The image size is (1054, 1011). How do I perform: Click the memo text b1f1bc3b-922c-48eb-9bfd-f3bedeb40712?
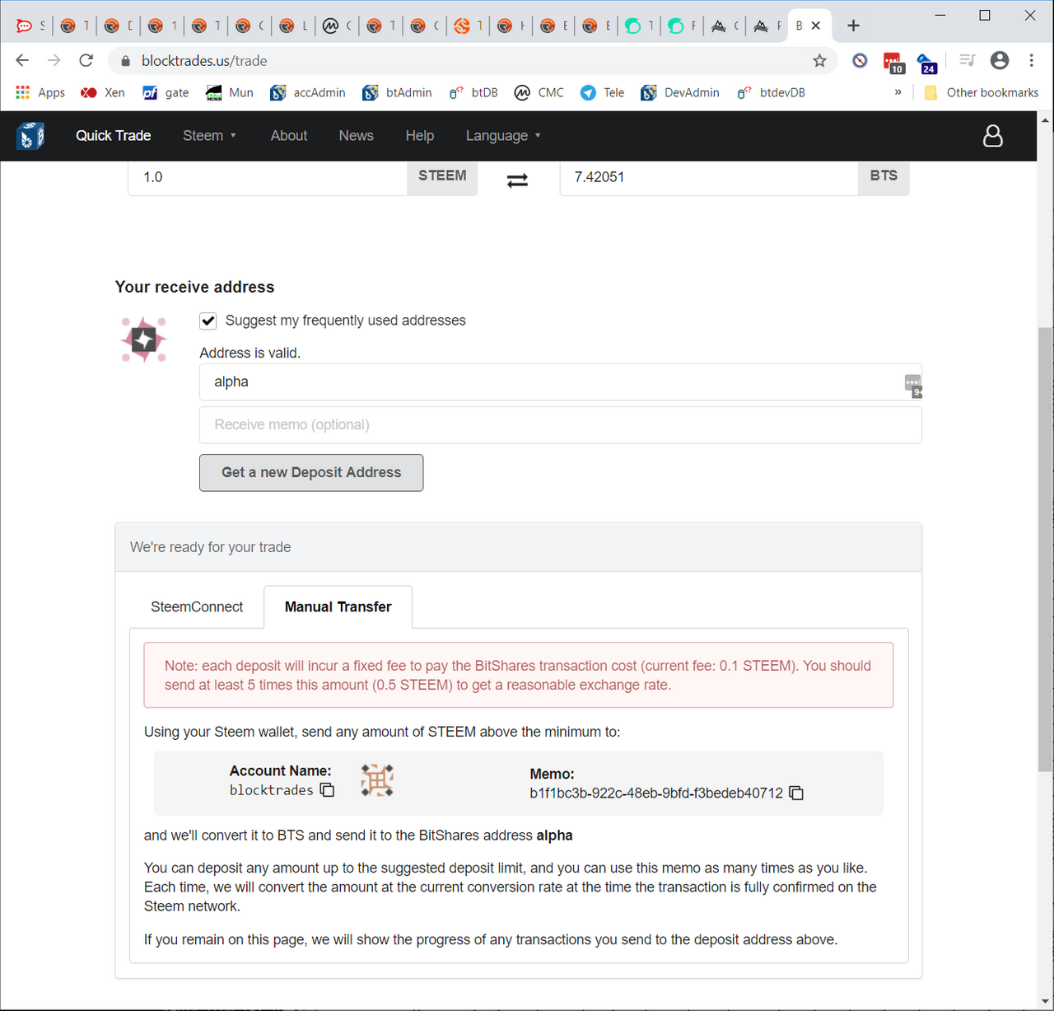point(656,793)
